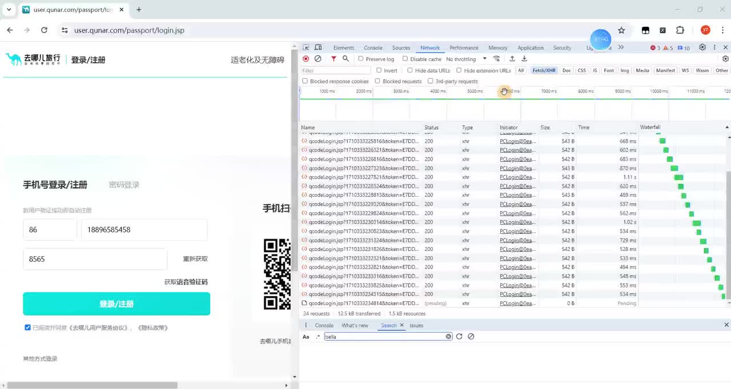The height and width of the screenshot is (389, 731).
Task: Open What's new drawer tab
Action: [355, 325]
